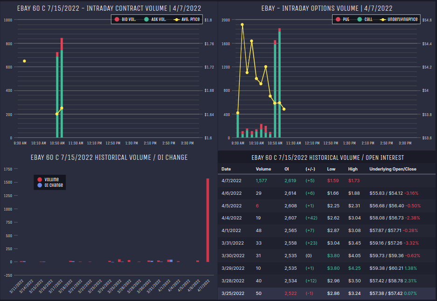Click the green $4.25 high value
Viewport: 437px width, 301px height.
354,268
